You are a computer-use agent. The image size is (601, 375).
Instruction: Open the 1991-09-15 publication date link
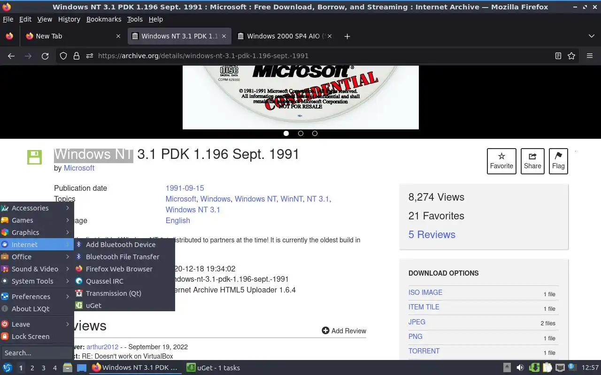[x=185, y=188]
